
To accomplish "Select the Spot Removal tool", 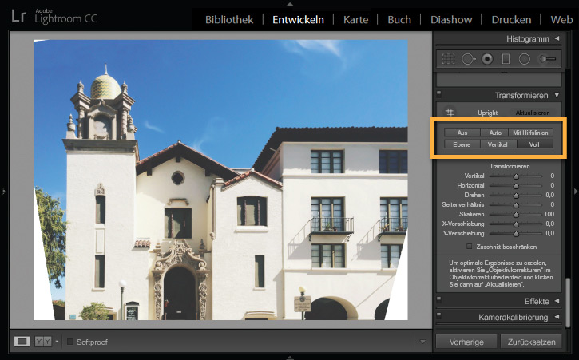I will (x=468, y=59).
